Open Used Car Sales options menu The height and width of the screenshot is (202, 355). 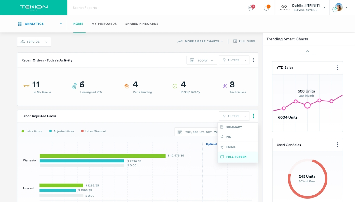337,145
